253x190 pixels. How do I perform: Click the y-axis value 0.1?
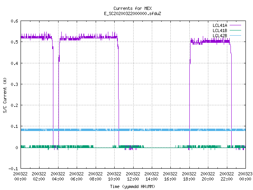pyautogui.click(x=14, y=126)
